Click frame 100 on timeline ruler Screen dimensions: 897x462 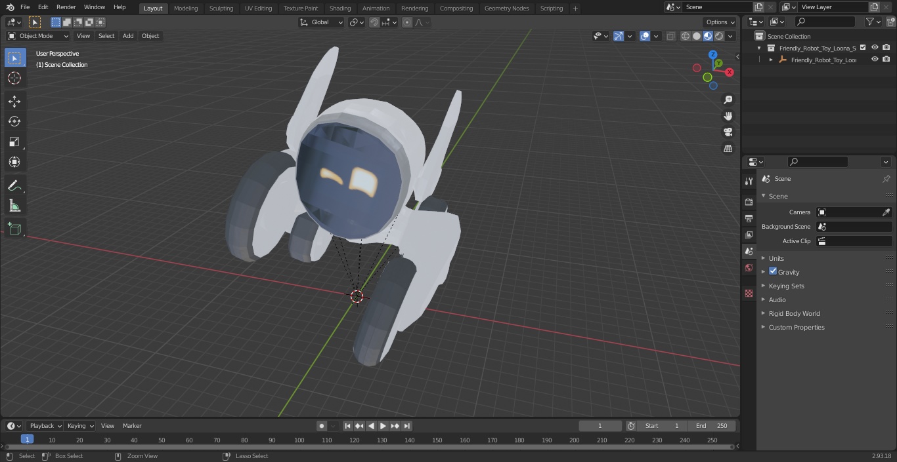[x=299, y=440]
